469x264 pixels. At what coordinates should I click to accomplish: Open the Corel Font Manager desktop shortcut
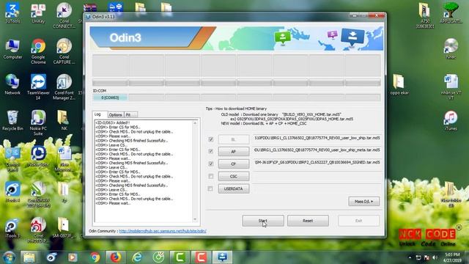(x=64, y=87)
